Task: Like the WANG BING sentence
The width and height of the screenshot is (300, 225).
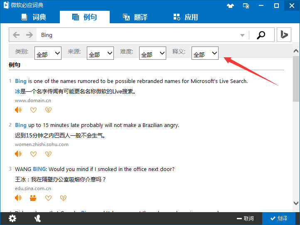Action: [x=48, y=198]
